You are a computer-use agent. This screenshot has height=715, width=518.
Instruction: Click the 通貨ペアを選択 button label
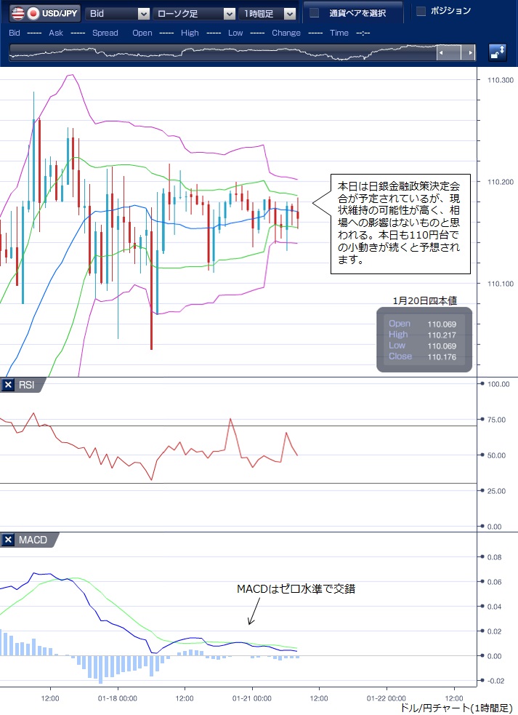[x=357, y=13]
